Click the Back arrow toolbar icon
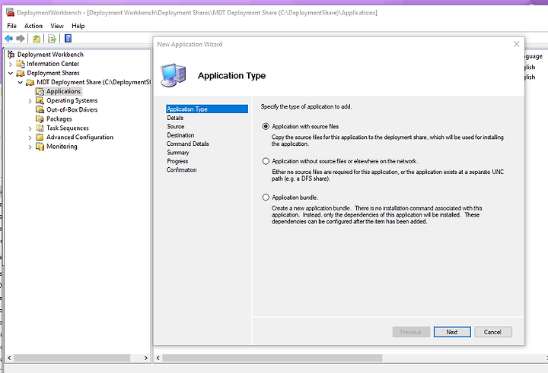548x373 pixels. point(8,39)
